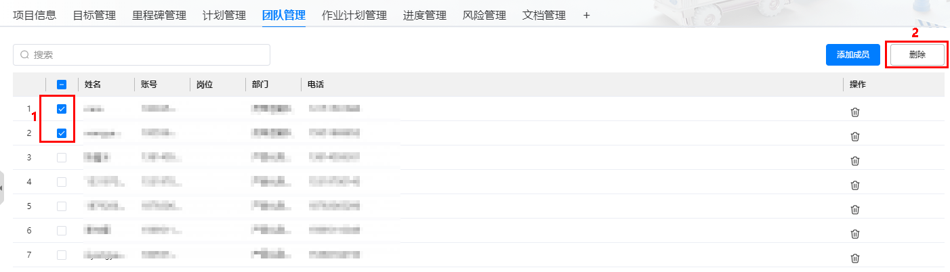Delete team member in row 7
This screenshot has width=950, height=272.
click(x=855, y=258)
